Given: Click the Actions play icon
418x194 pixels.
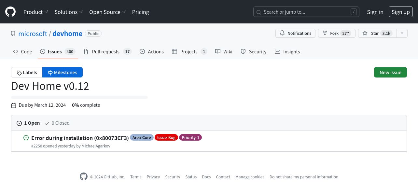Looking at the screenshot, I should [x=142, y=51].
